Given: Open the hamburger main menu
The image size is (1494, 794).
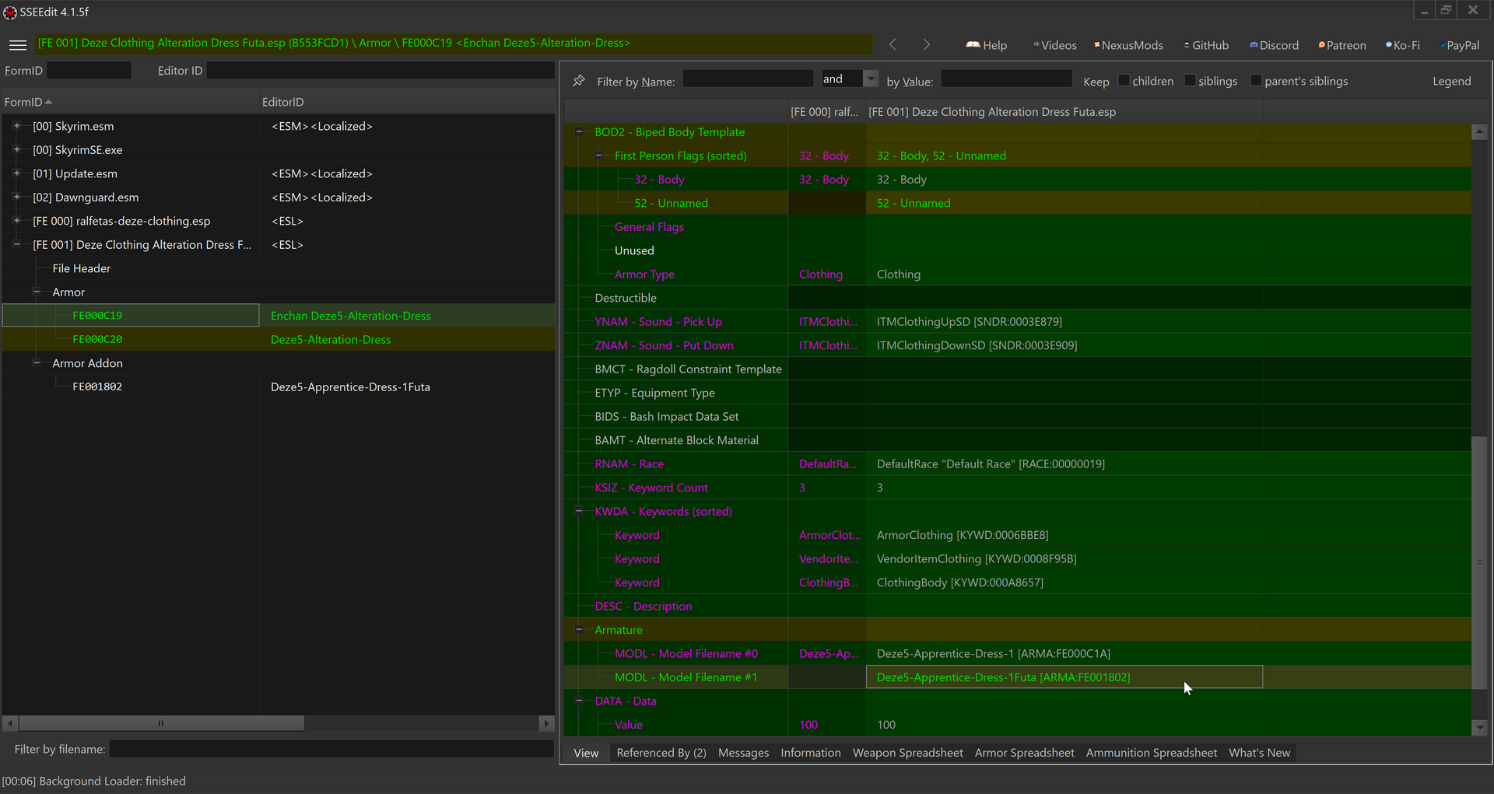Looking at the screenshot, I should coord(17,45).
